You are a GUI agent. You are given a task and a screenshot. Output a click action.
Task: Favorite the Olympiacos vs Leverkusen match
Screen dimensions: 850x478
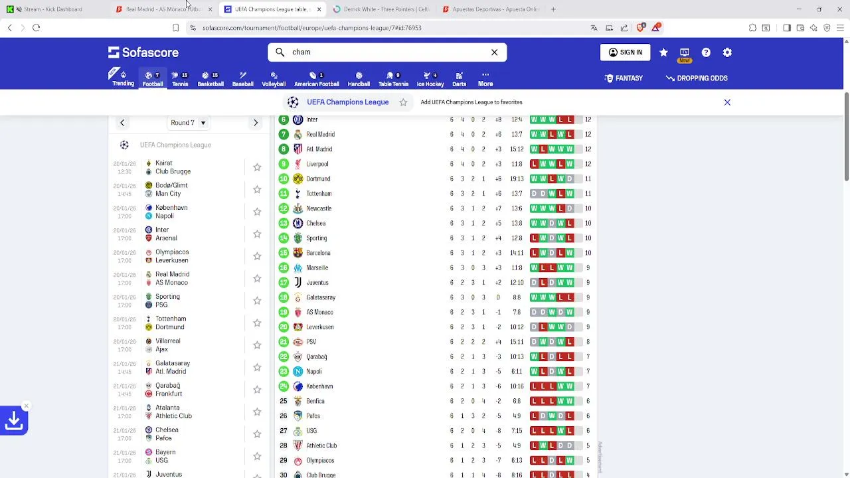coord(257,256)
